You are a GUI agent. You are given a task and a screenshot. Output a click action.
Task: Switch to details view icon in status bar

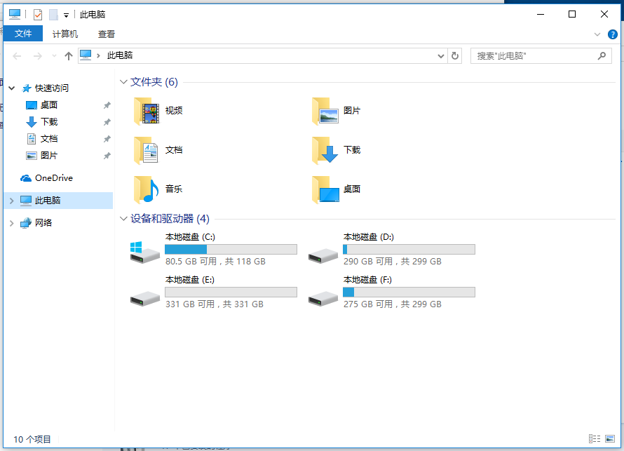[595, 438]
